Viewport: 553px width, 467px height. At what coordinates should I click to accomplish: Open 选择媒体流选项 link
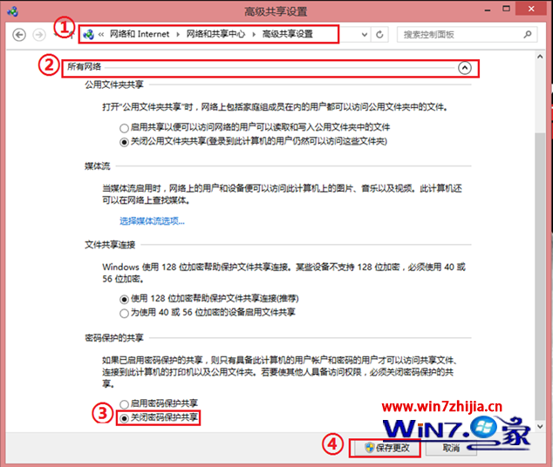pos(152,220)
